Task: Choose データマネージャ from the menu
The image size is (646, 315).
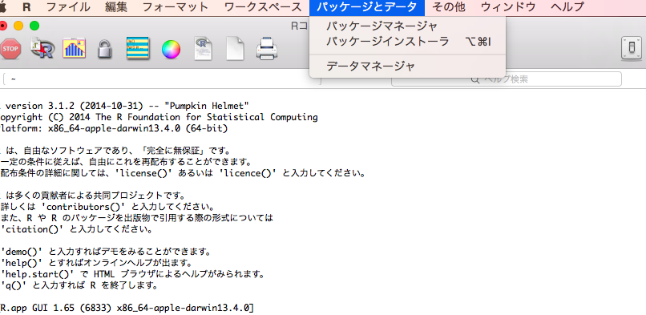Action: click(407, 66)
